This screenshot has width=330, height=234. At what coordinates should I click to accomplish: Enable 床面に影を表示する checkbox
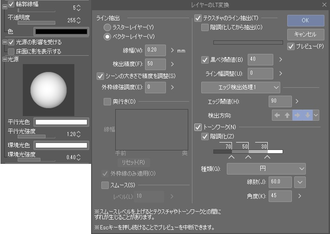pos(11,51)
